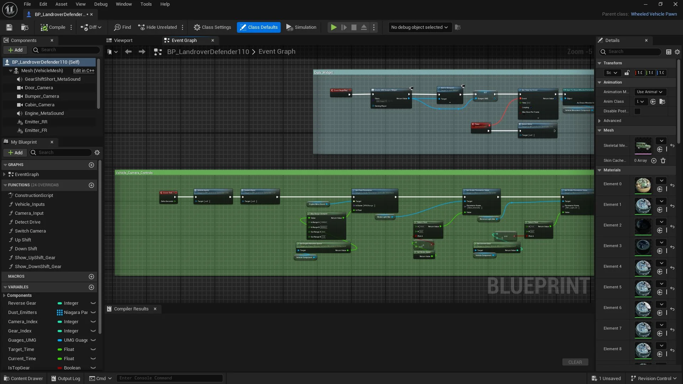
Task: Click the Class Defaults button
Action: click(259, 27)
